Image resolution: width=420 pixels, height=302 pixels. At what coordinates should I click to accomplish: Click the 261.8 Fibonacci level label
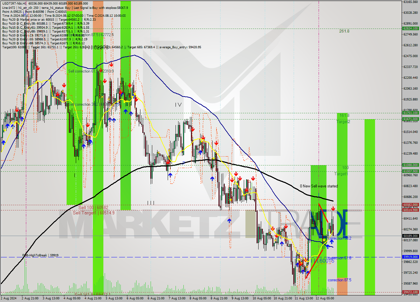click(344, 31)
